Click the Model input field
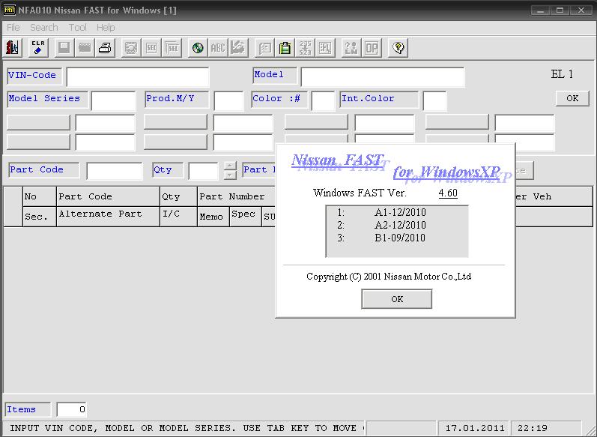 383,77
